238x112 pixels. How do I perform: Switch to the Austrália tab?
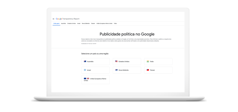[x=64, y=24]
